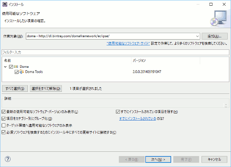Toggle contacting all update sites during install
Screen dimensions: 231x167
pyautogui.click(x=4, y=132)
